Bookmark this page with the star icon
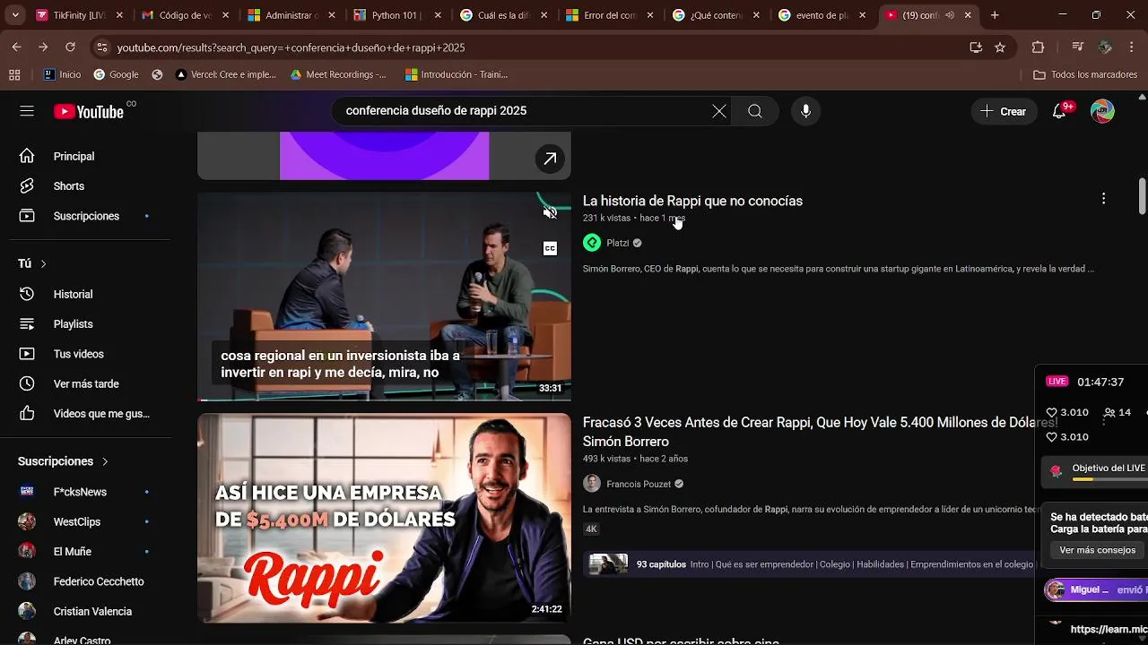This screenshot has height=645, width=1148. pos(1000,47)
